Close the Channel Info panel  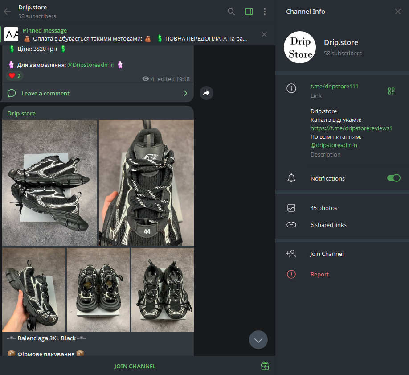pyautogui.click(x=397, y=12)
